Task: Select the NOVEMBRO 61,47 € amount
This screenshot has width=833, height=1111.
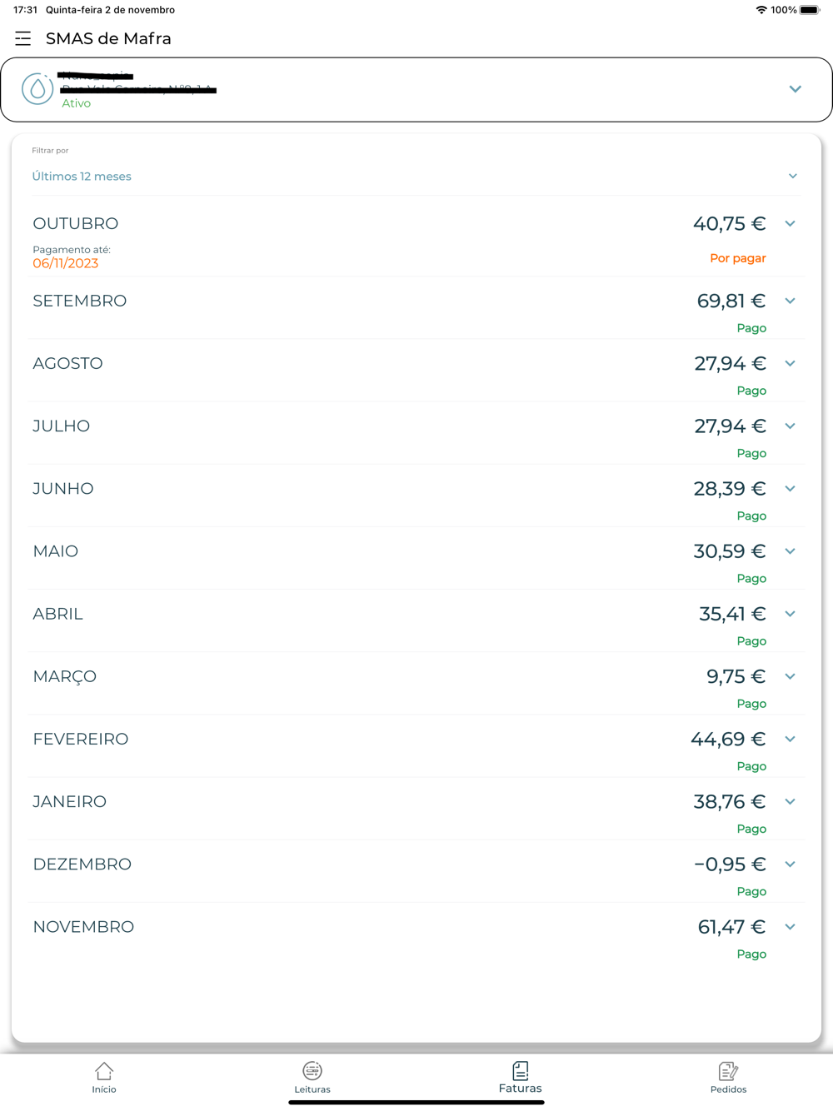Action: [x=731, y=927]
